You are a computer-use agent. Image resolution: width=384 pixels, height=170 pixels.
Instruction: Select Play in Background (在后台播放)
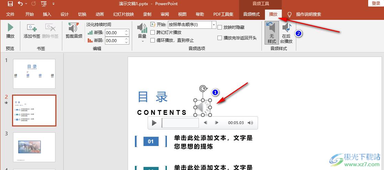[x=286, y=33]
